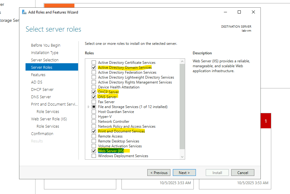Open DHCP Server wizard step
290x194 pixels.
click(x=42, y=90)
